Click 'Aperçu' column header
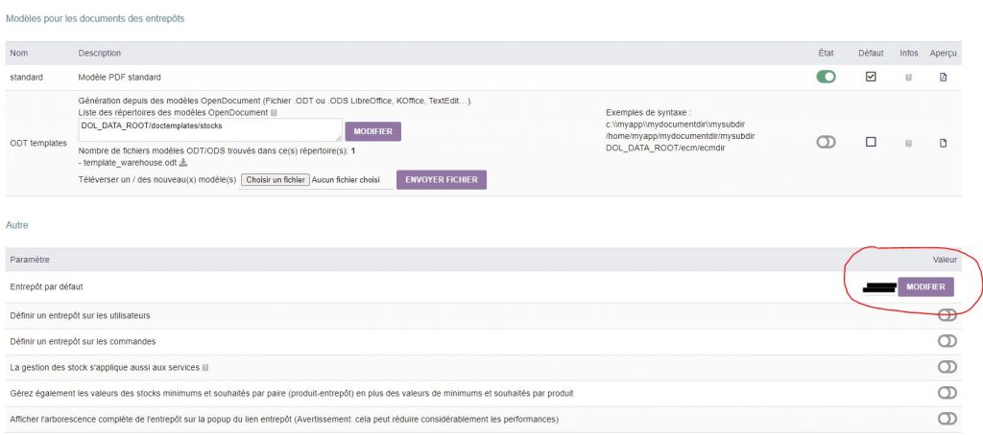This screenshot has height=435, width=983. [x=944, y=54]
